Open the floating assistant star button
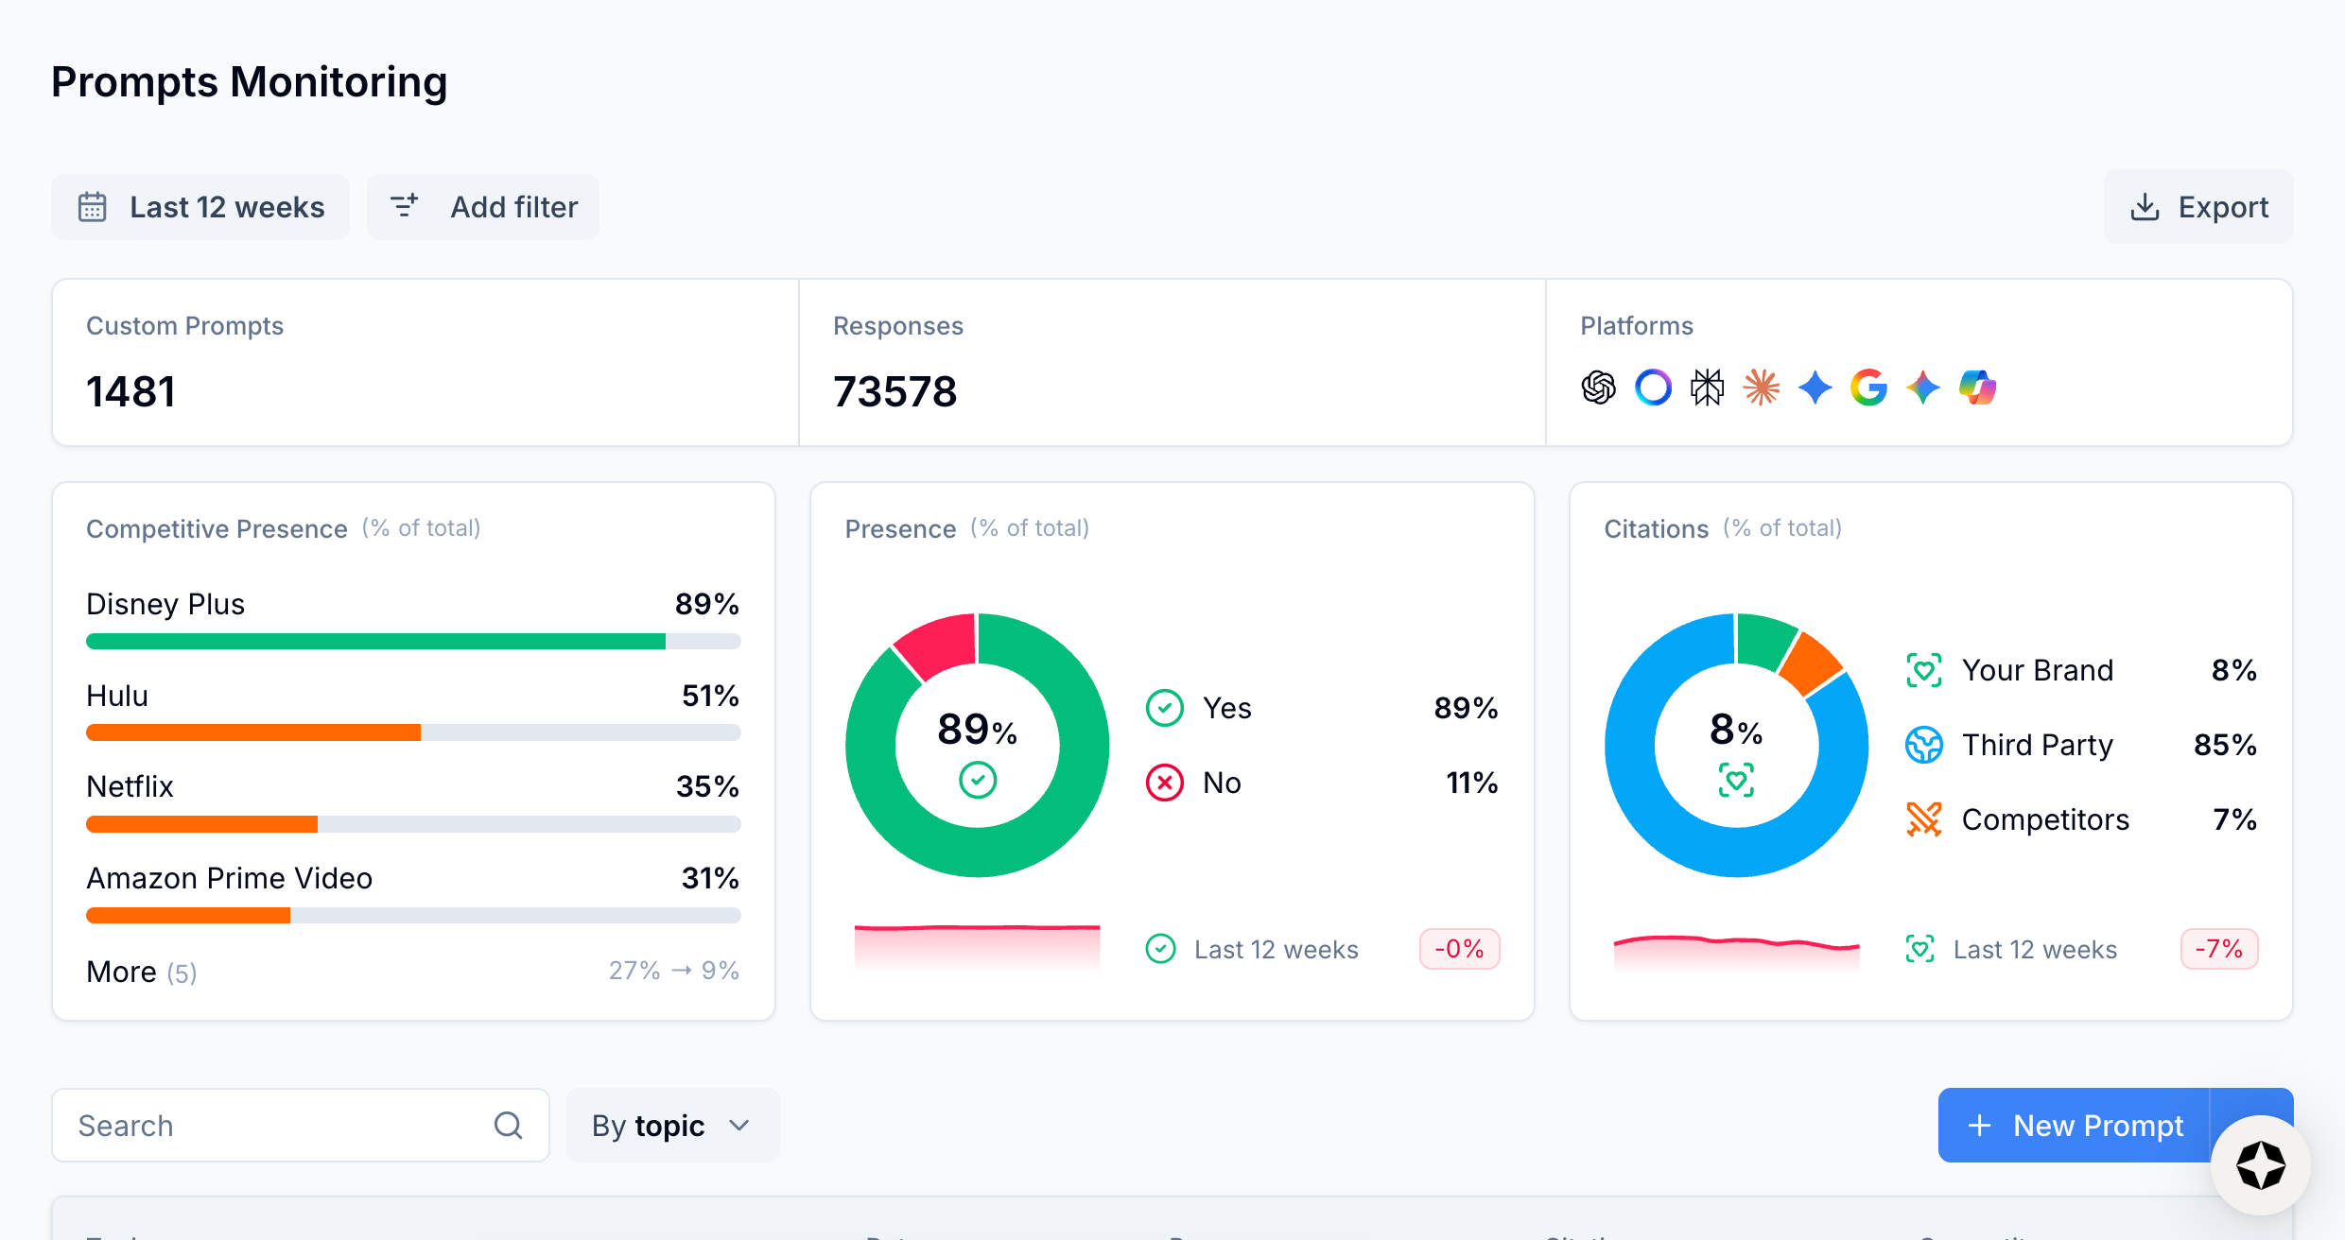2345x1240 pixels. [x=2260, y=1164]
